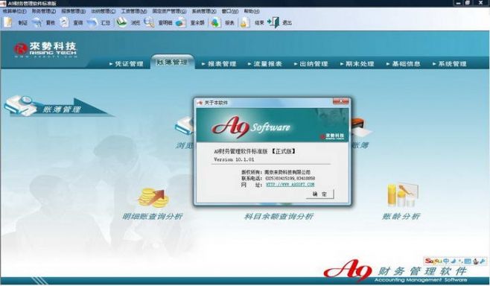Click the 退出 exit door toolbar icon
490x286 pixels.
pos(274,22)
